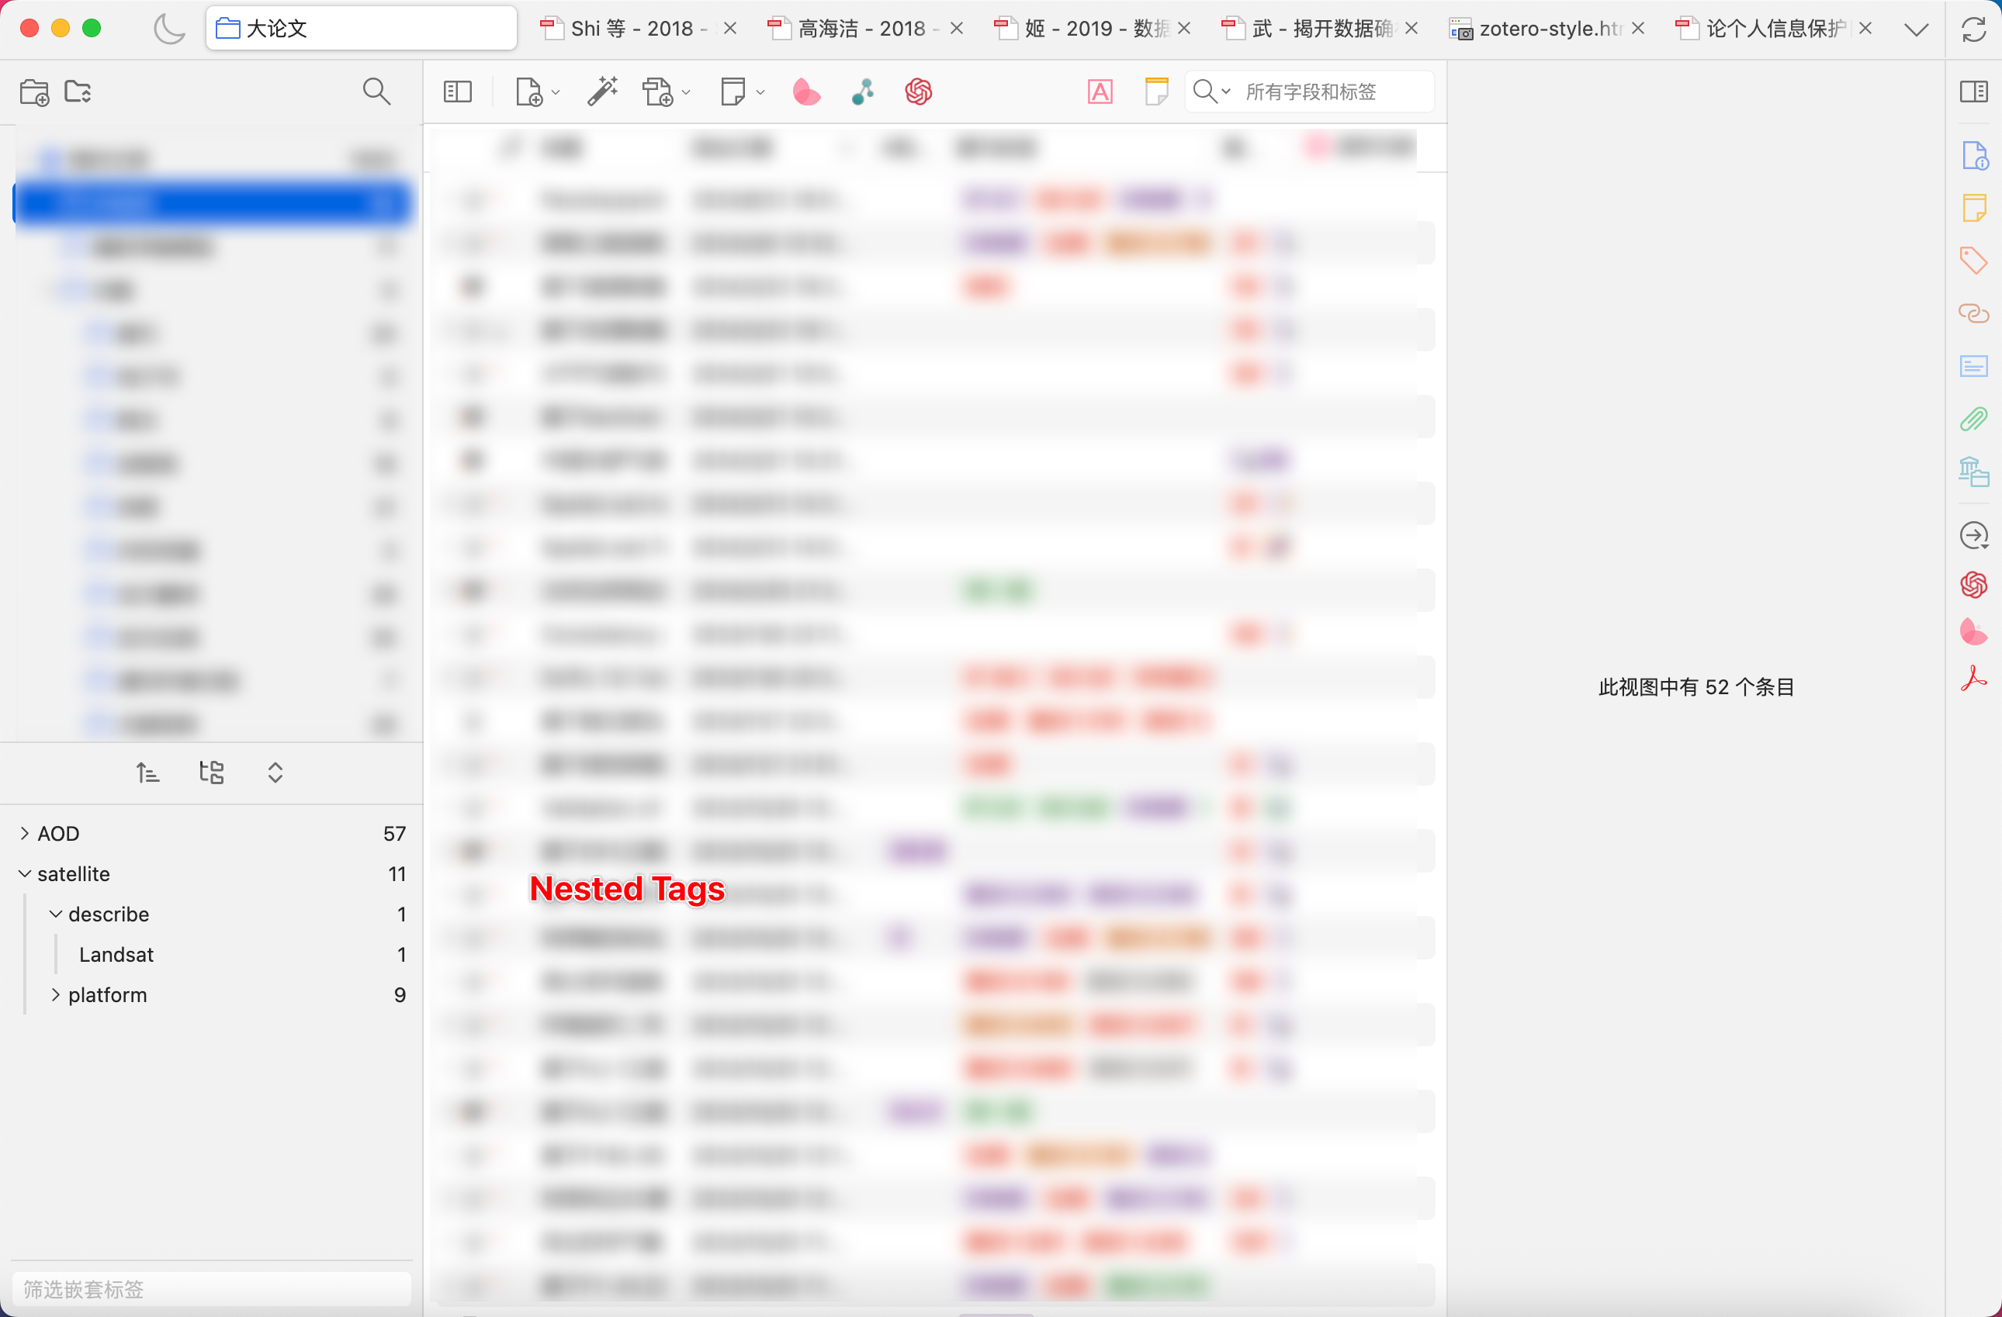Toggle the right item pane layout button
The width and height of the screenshot is (2002, 1317).
1973,92
